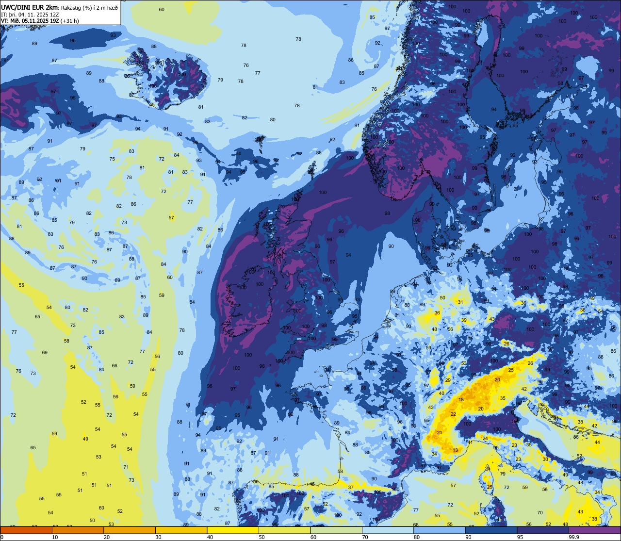Screen dimensions: 621x541
Task: Click the valid time line "VT: Mið. 05.11.2025 19Z"
Action: [30, 21]
